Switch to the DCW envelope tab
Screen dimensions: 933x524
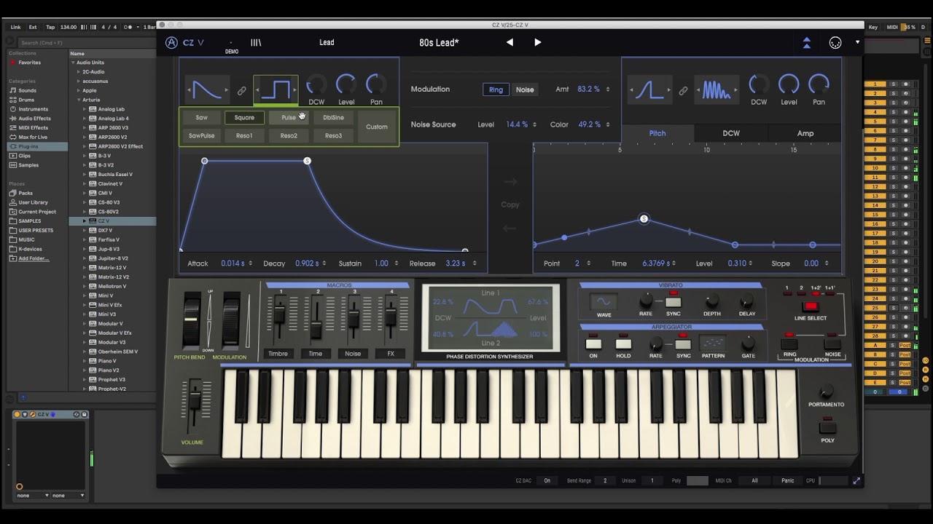click(x=731, y=133)
